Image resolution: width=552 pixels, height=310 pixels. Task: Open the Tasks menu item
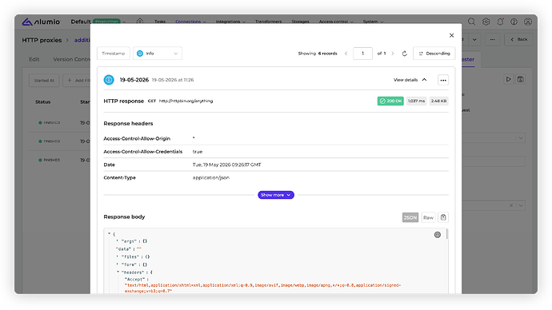click(160, 22)
